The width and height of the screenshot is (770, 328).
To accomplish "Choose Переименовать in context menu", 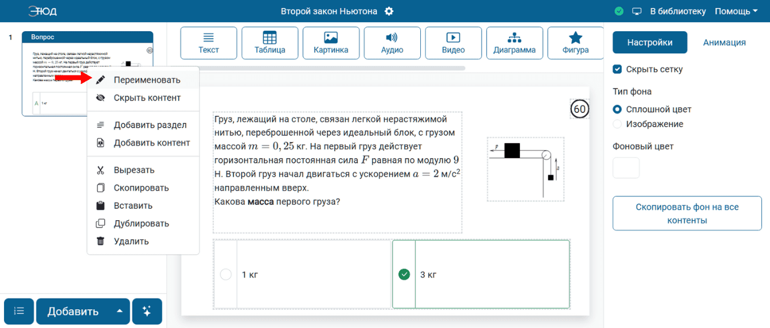I will pyautogui.click(x=143, y=80).
